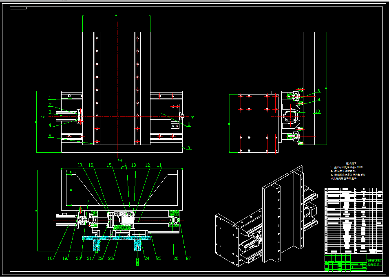This screenshot has width=389, height=277.
Task: Pick part label 13
Action: click(x=134, y=165)
